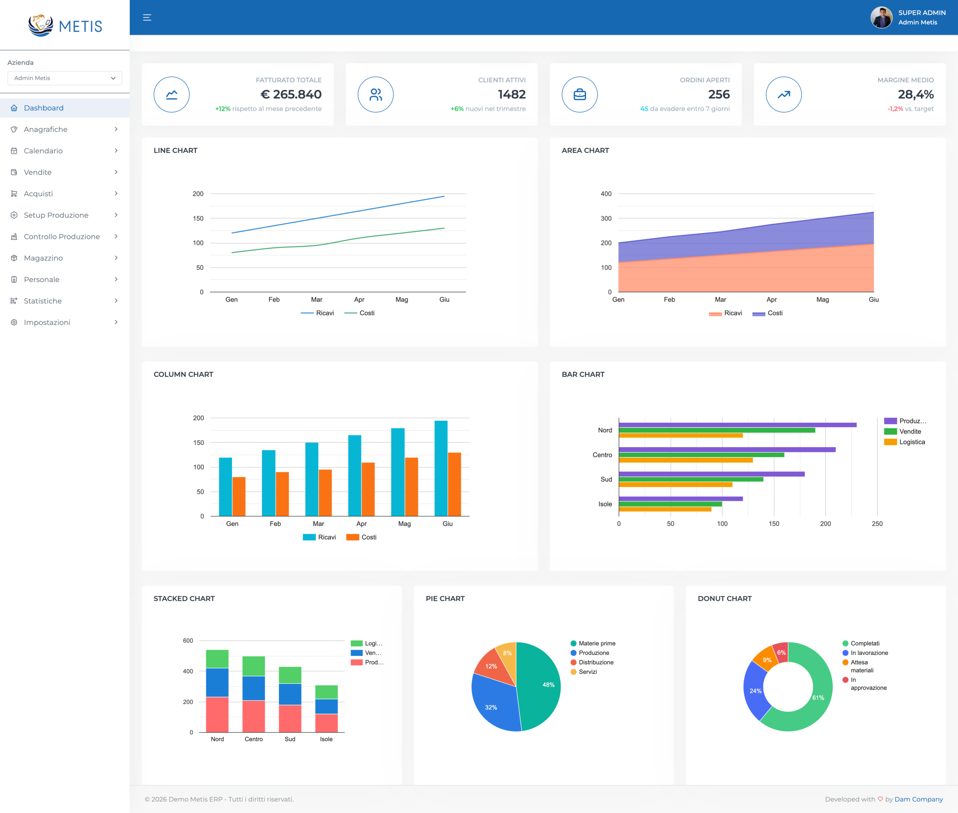
Task: Expand the Anagrafiche menu chevron
Action: 116,129
